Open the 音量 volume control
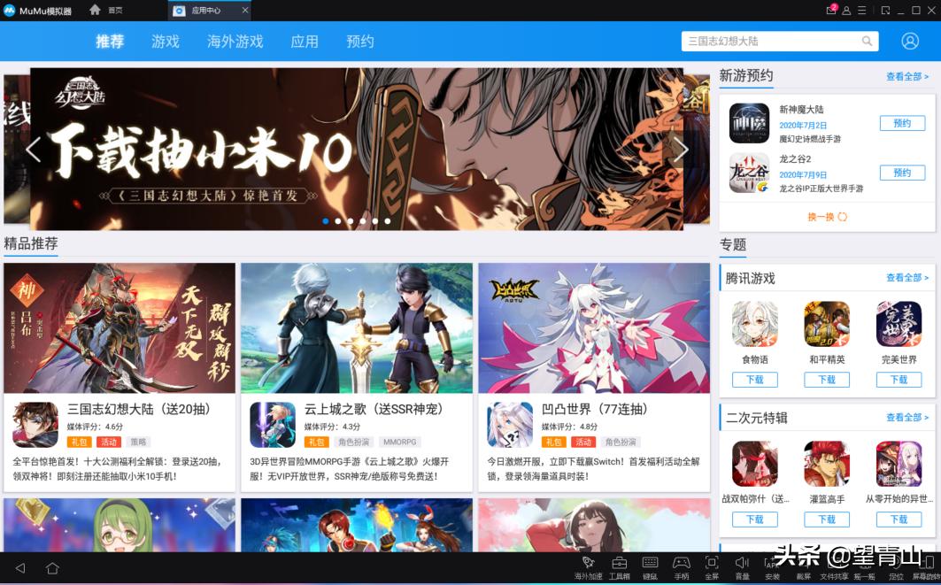941x585 pixels. click(743, 567)
